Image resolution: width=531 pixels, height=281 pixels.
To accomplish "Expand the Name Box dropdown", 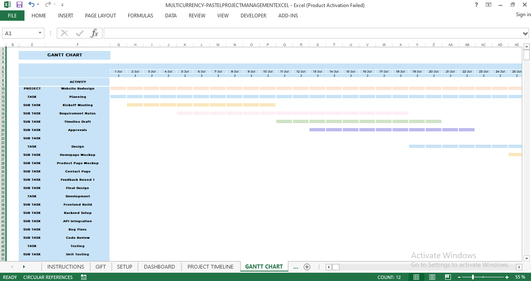I will click(40, 33).
